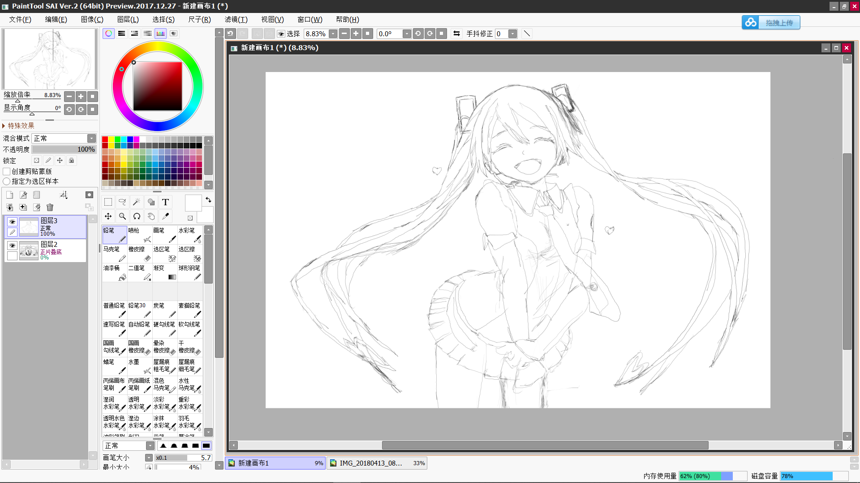Image resolution: width=860 pixels, height=483 pixels.
Task: Select the 橡皮擦 eraser brush
Action: coord(140,254)
